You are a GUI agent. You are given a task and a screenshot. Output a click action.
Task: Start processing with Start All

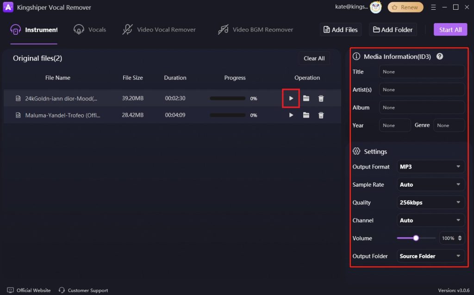450,30
